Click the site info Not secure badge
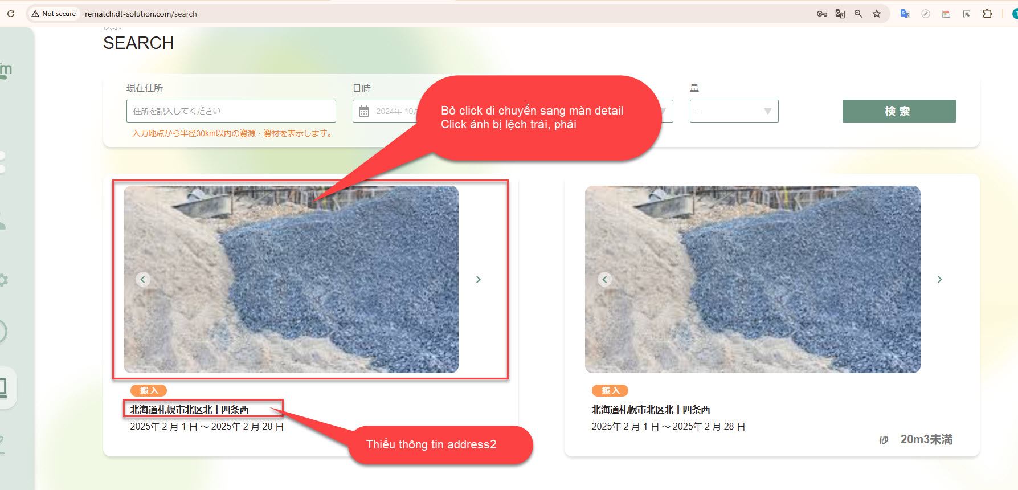 [54, 14]
